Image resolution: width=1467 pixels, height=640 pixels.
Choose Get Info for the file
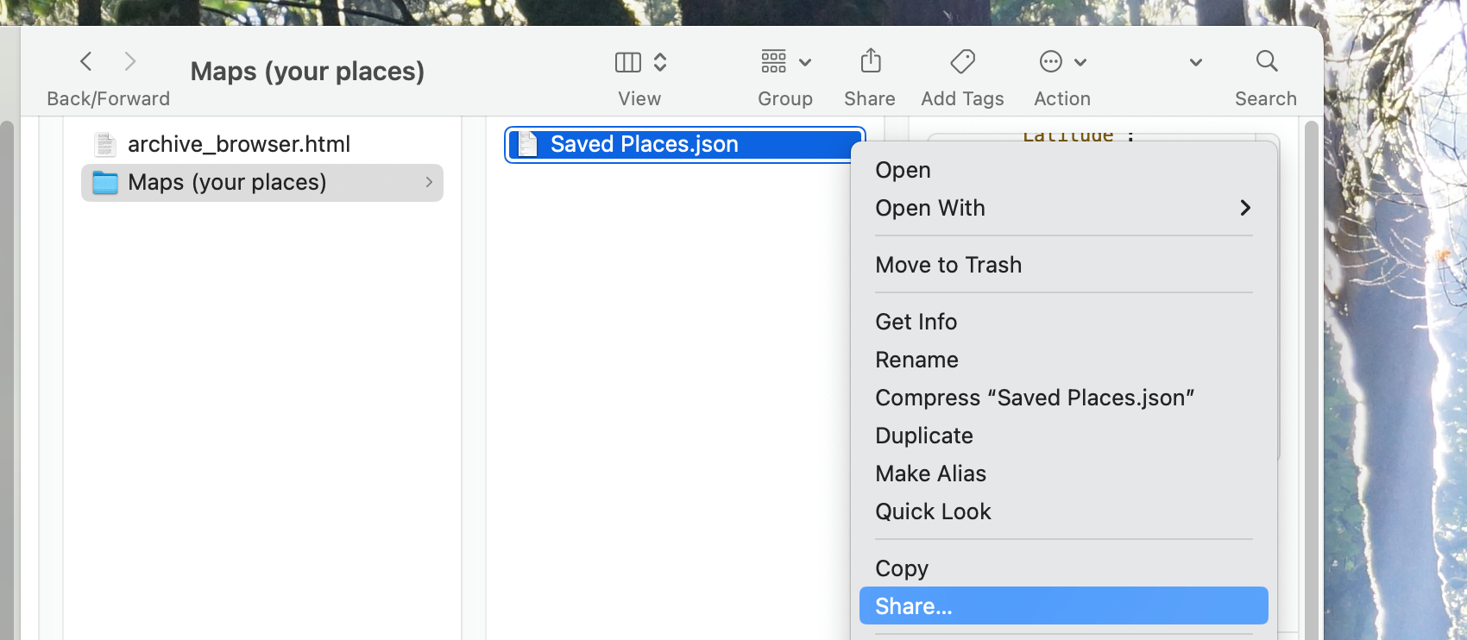click(916, 321)
